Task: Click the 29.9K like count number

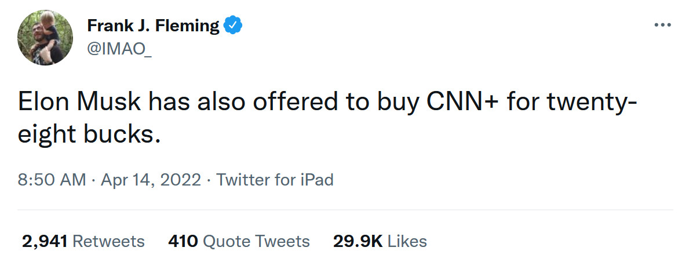Action: coord(358,241)
